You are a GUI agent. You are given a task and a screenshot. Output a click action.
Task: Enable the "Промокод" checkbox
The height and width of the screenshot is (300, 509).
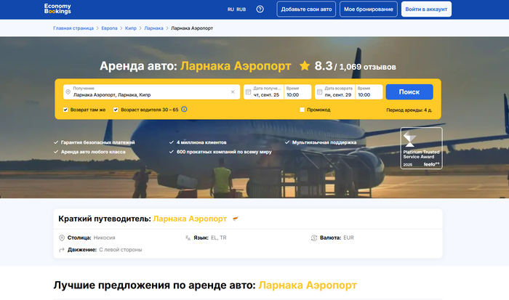pyautogui.click(x=302, y=110)
